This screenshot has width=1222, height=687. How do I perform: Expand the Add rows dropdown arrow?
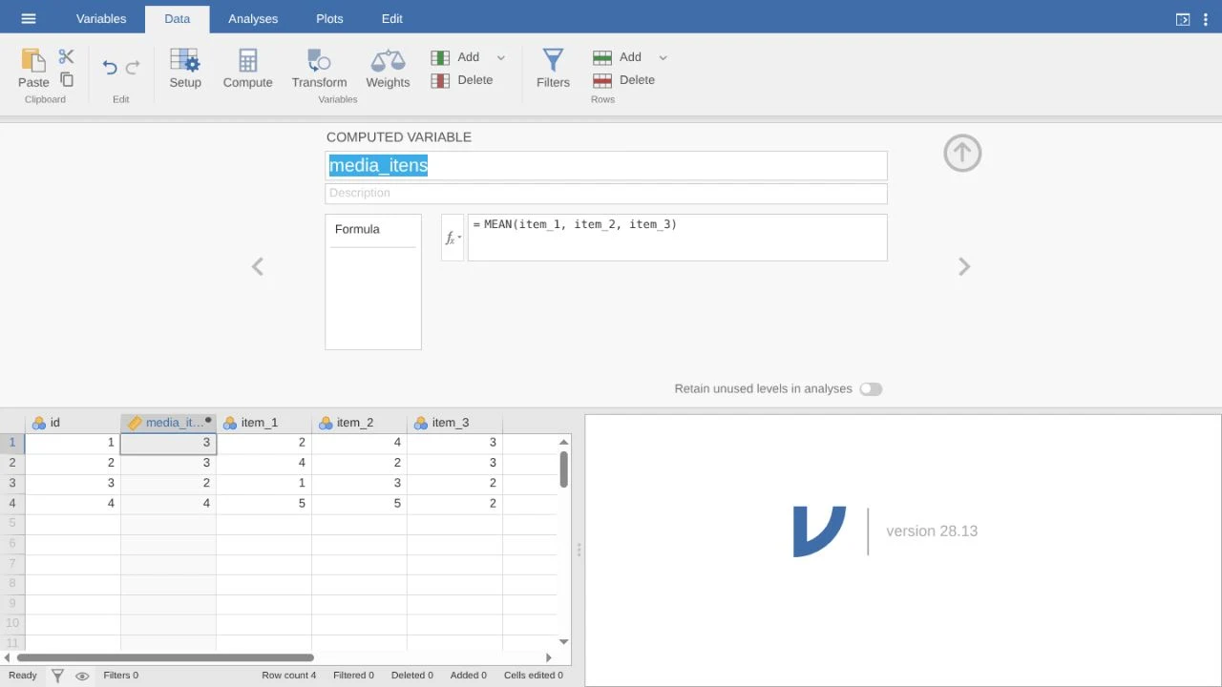(x=664, y=57)
